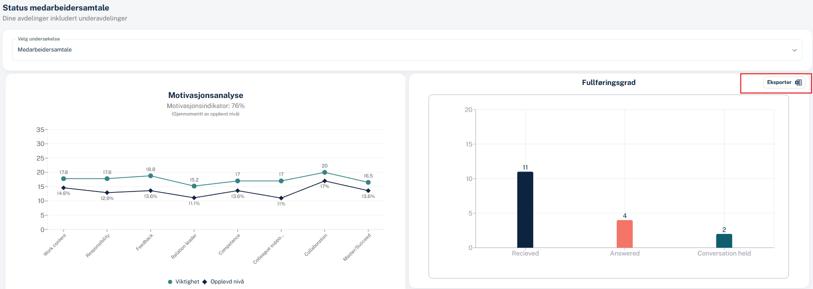
Task: Click the Motivasjonsanalyse chart heading
Action: 206,95
